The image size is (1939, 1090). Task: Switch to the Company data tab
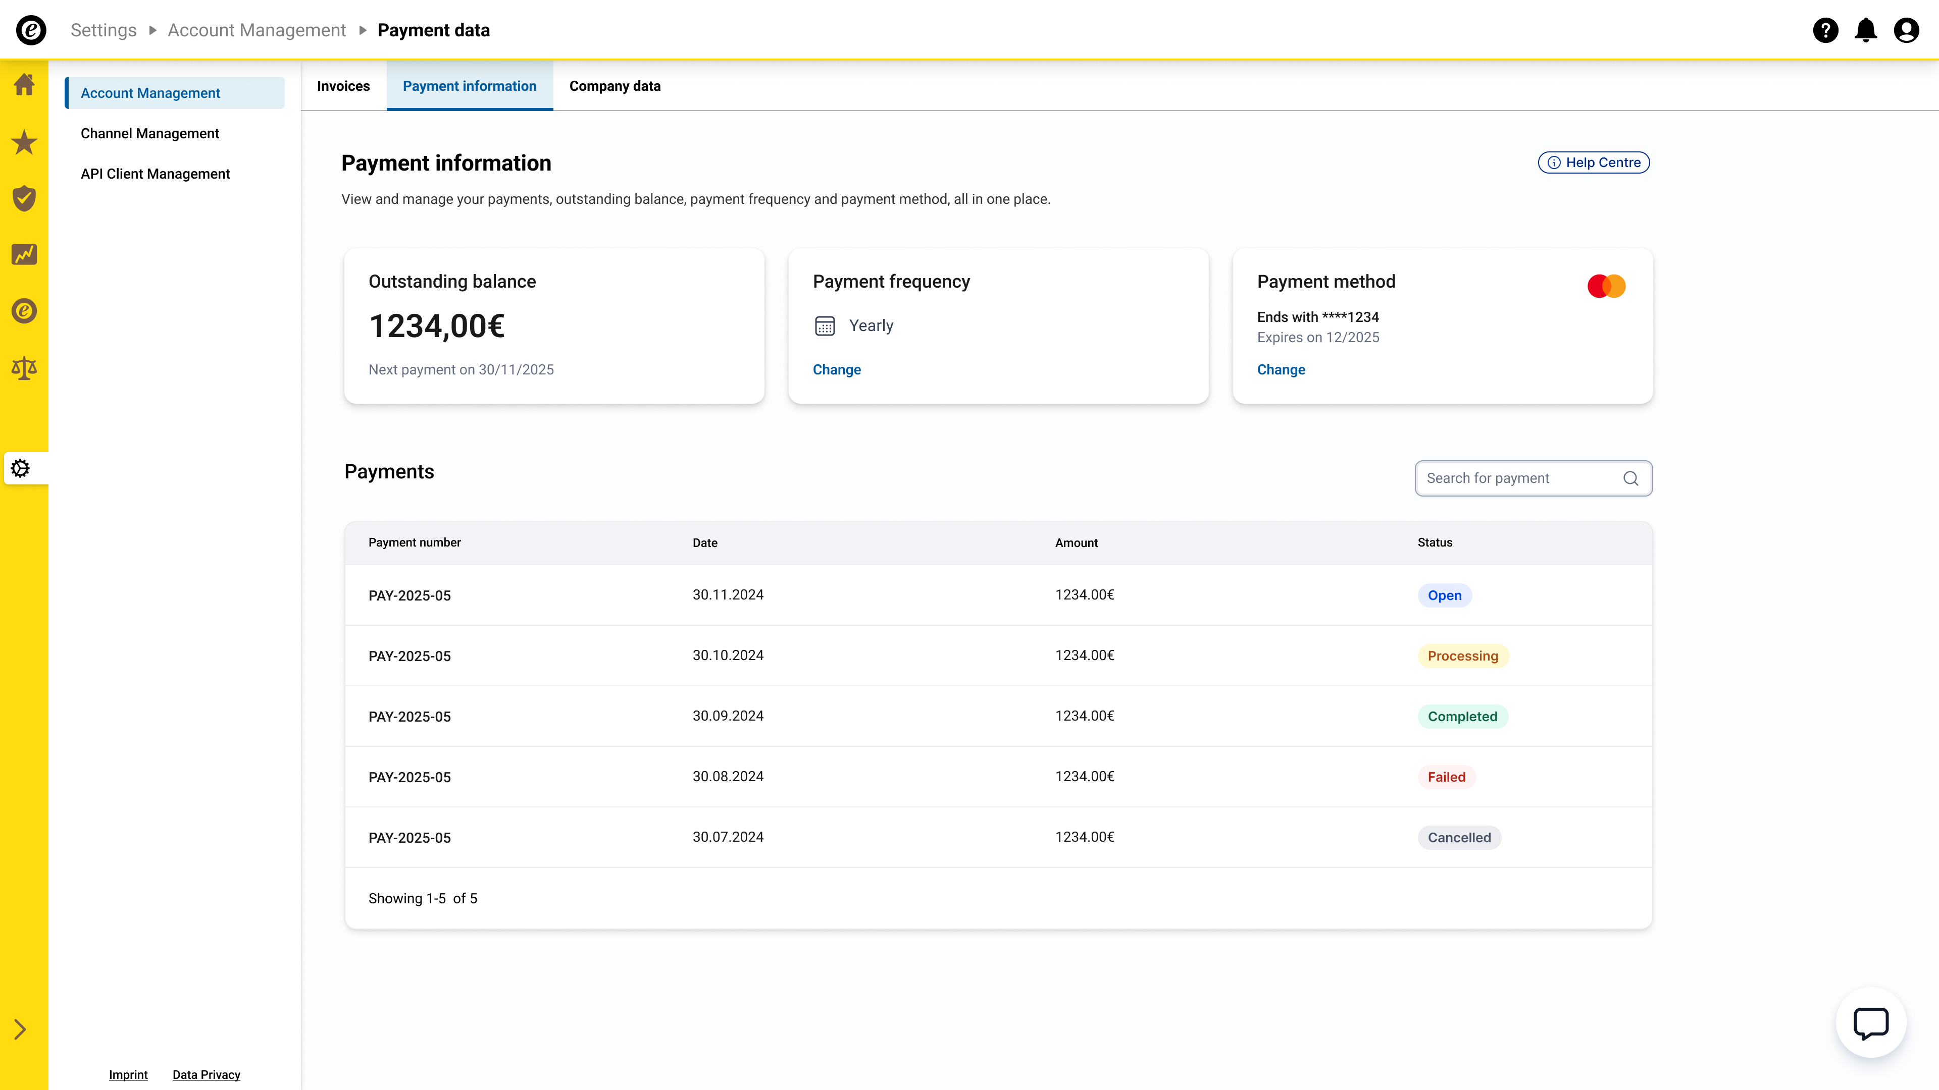click(x=615, y=86)
